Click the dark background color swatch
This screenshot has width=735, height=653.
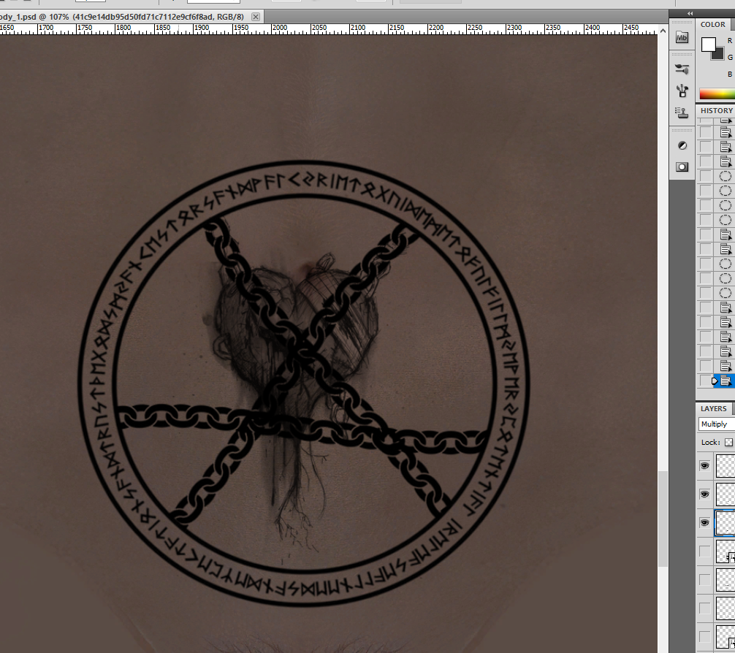pyautogui.click(x=719, y=54)
